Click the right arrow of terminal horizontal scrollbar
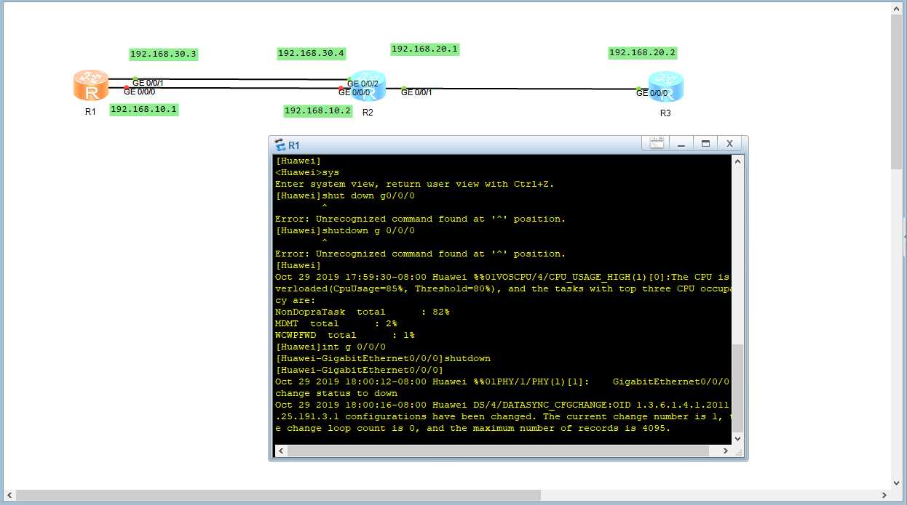 (x=724, y=451)
